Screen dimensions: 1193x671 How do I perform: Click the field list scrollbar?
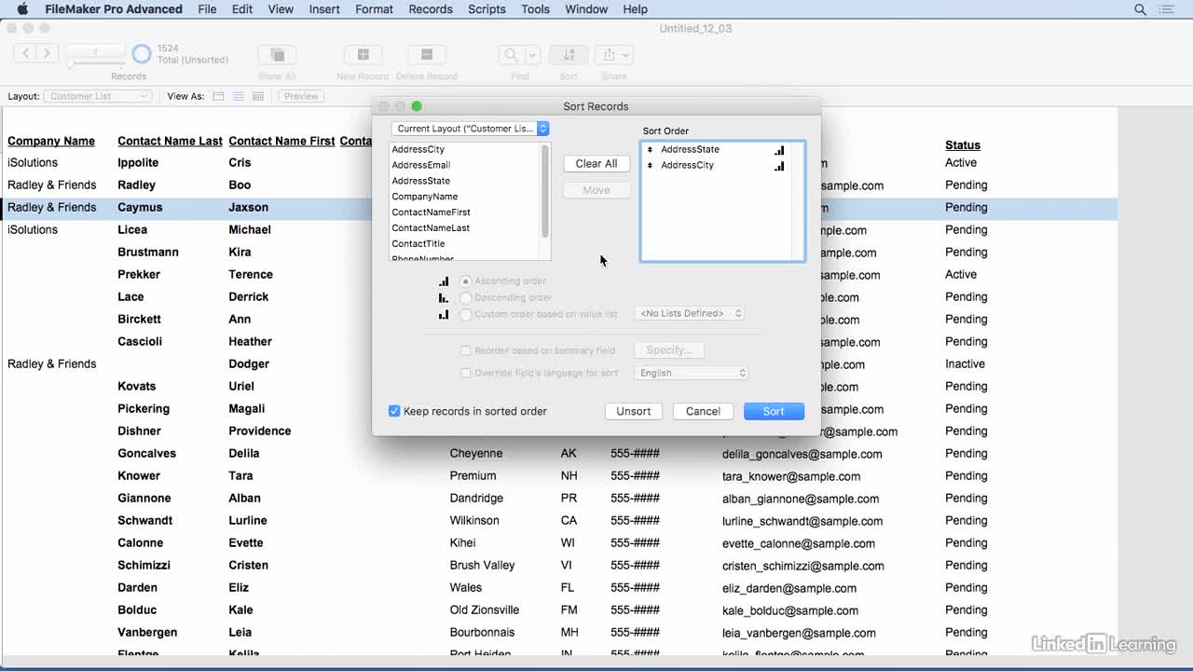(x=545, y=191)
